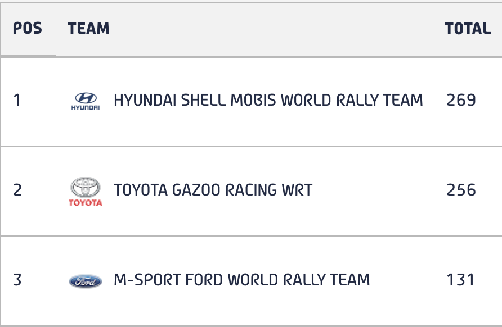
Task: Sort by the TEAM column header
Action: point(89,29)
